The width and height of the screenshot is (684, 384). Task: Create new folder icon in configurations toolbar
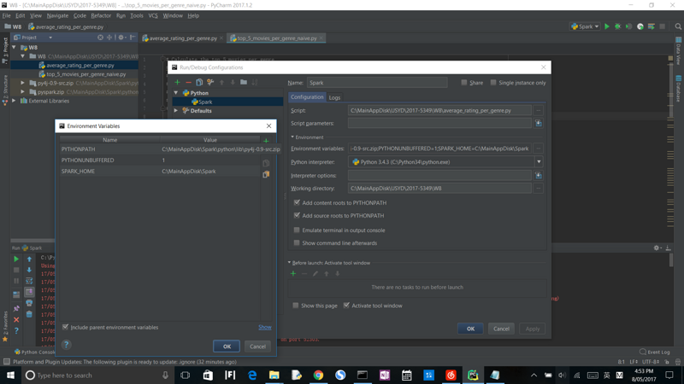(x=244, y=82)
